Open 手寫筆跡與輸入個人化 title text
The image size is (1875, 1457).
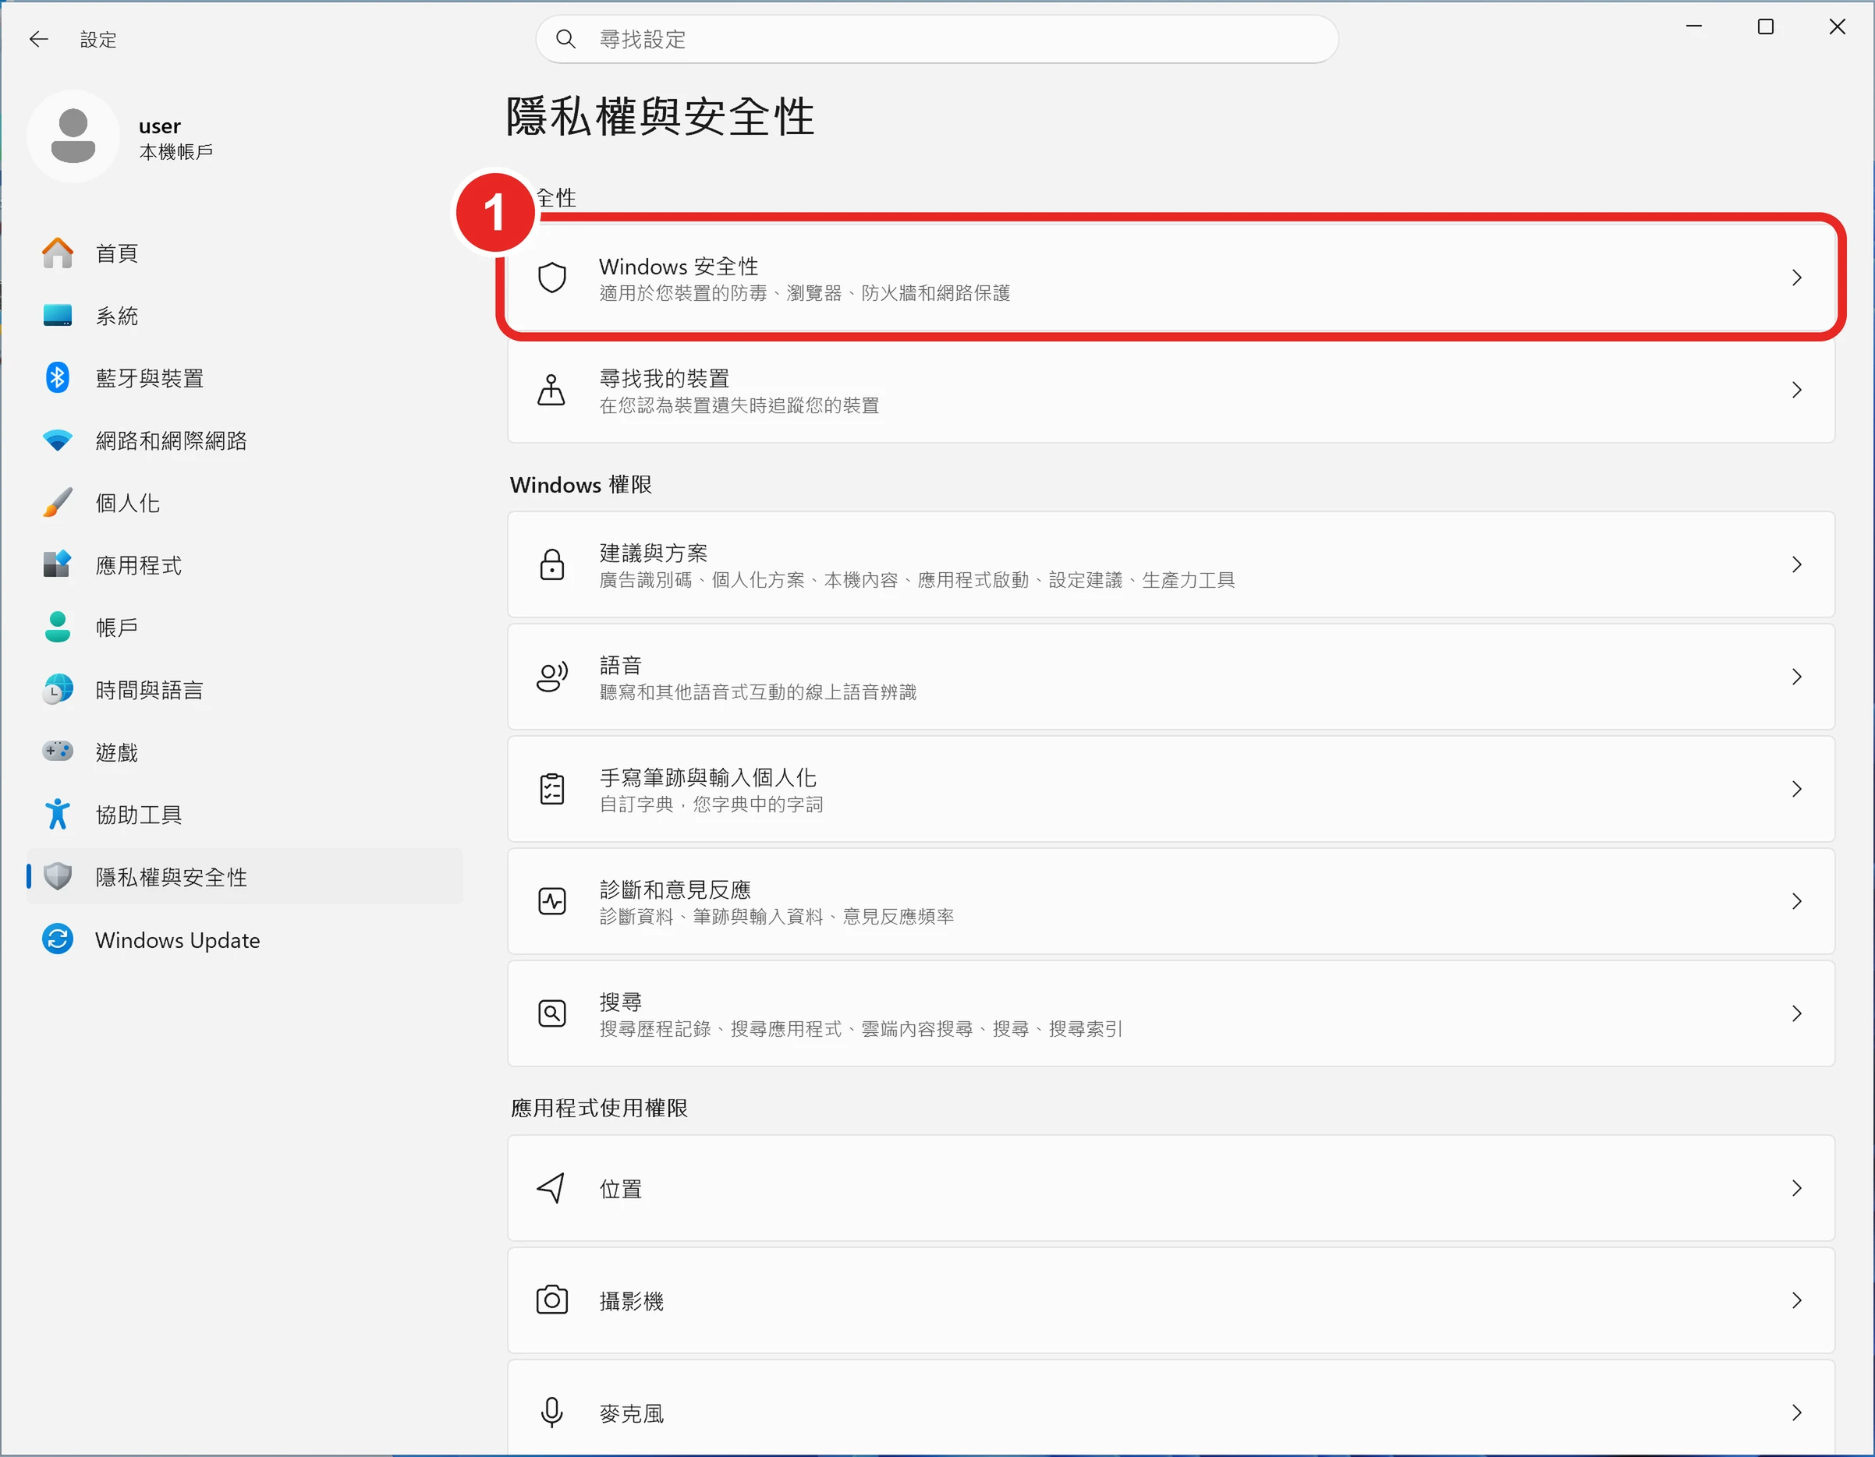point(707,777)
